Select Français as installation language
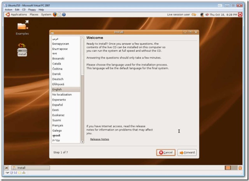Screen dimensions: 249x181 pos(58,125)
